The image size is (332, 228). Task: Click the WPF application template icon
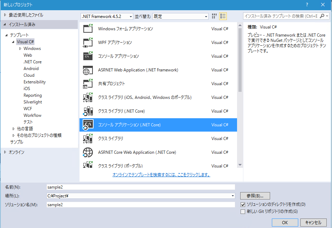point(88,42)
